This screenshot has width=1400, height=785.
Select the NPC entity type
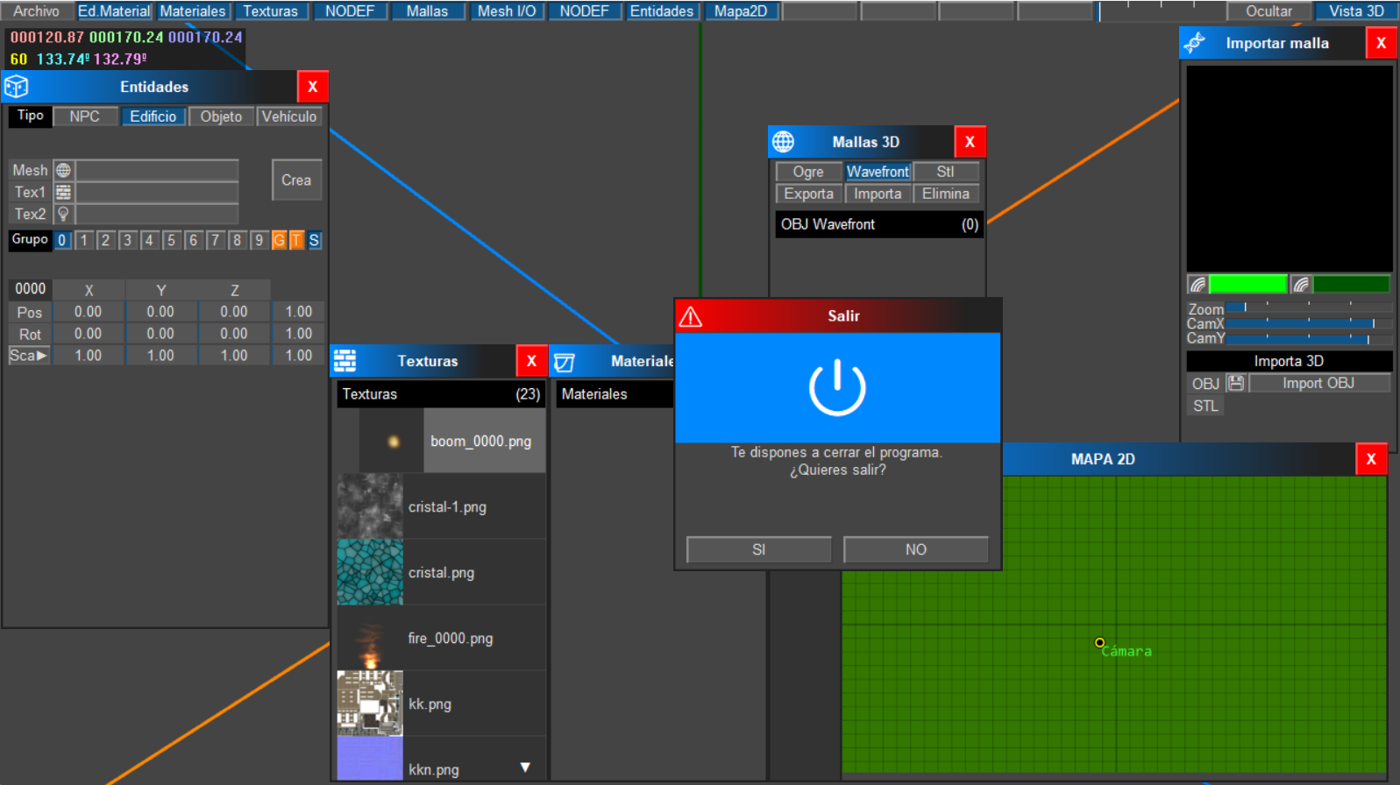85,117
